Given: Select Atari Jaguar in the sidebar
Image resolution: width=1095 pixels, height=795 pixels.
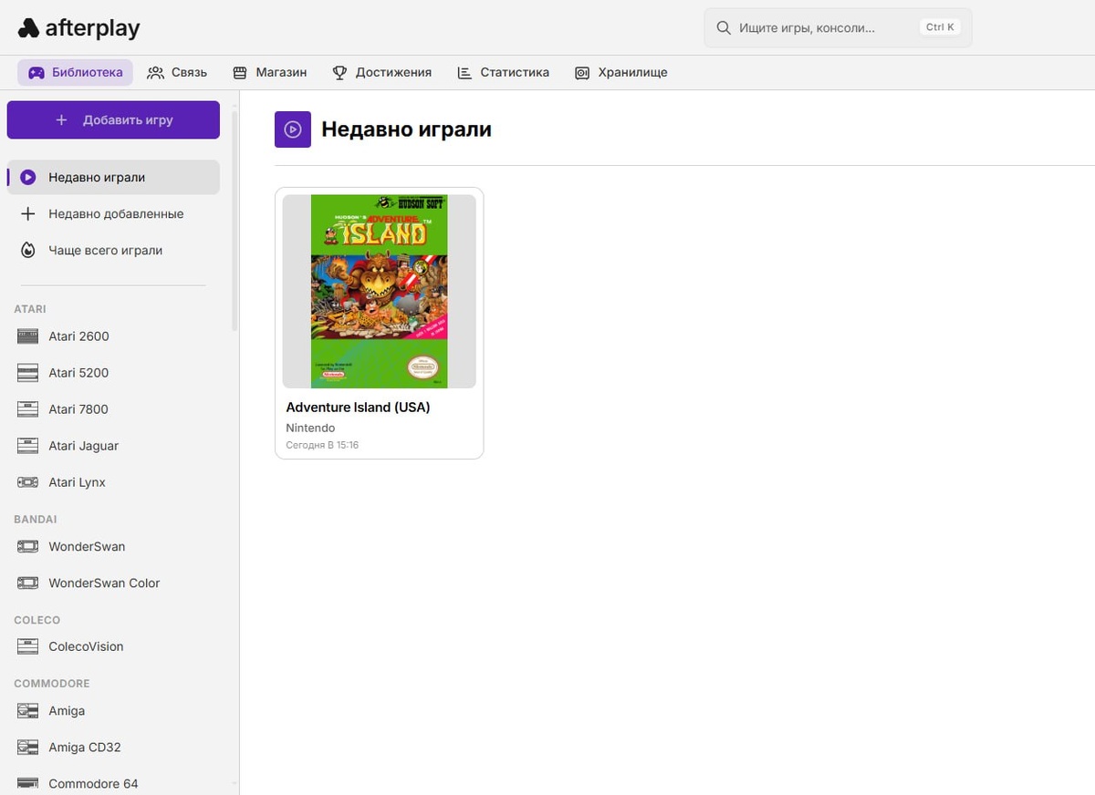Looking at the screenshot, I should tap(113, 446).
